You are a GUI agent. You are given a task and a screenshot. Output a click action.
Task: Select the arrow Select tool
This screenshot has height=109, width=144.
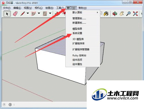[7, 14]
